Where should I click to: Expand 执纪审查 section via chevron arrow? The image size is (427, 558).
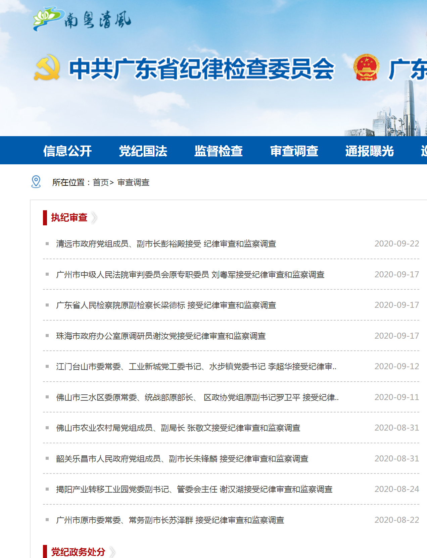click(94, 218)
